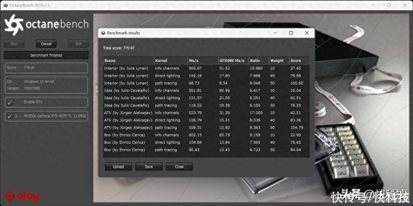This screenshot has height=206, width=413.
Task: Select the Interior path tracing row
Action: click(x=206, y=83)
